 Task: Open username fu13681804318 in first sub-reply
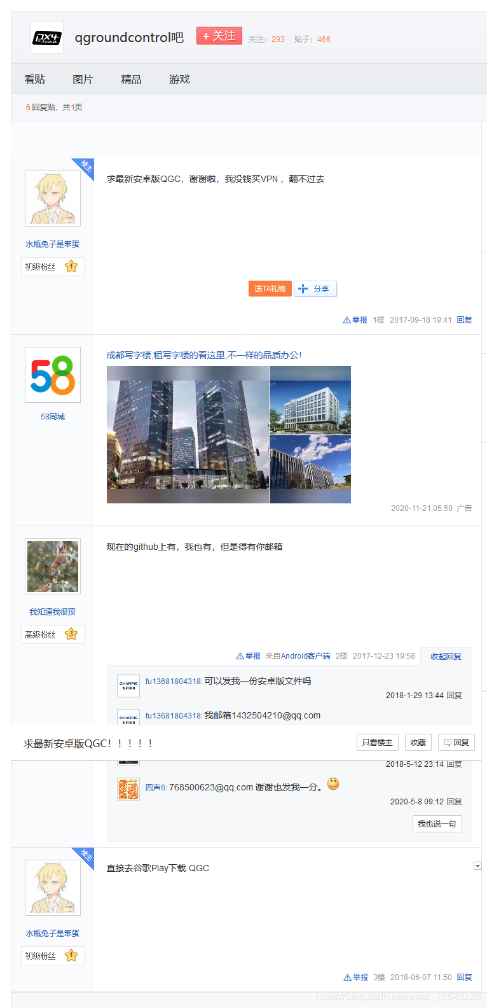coord(173,682)
